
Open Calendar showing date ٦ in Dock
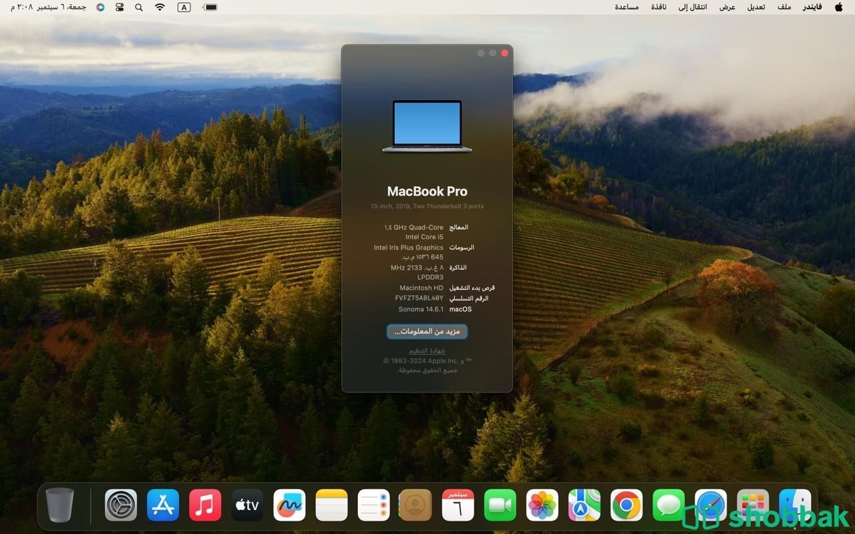(458, 505)
